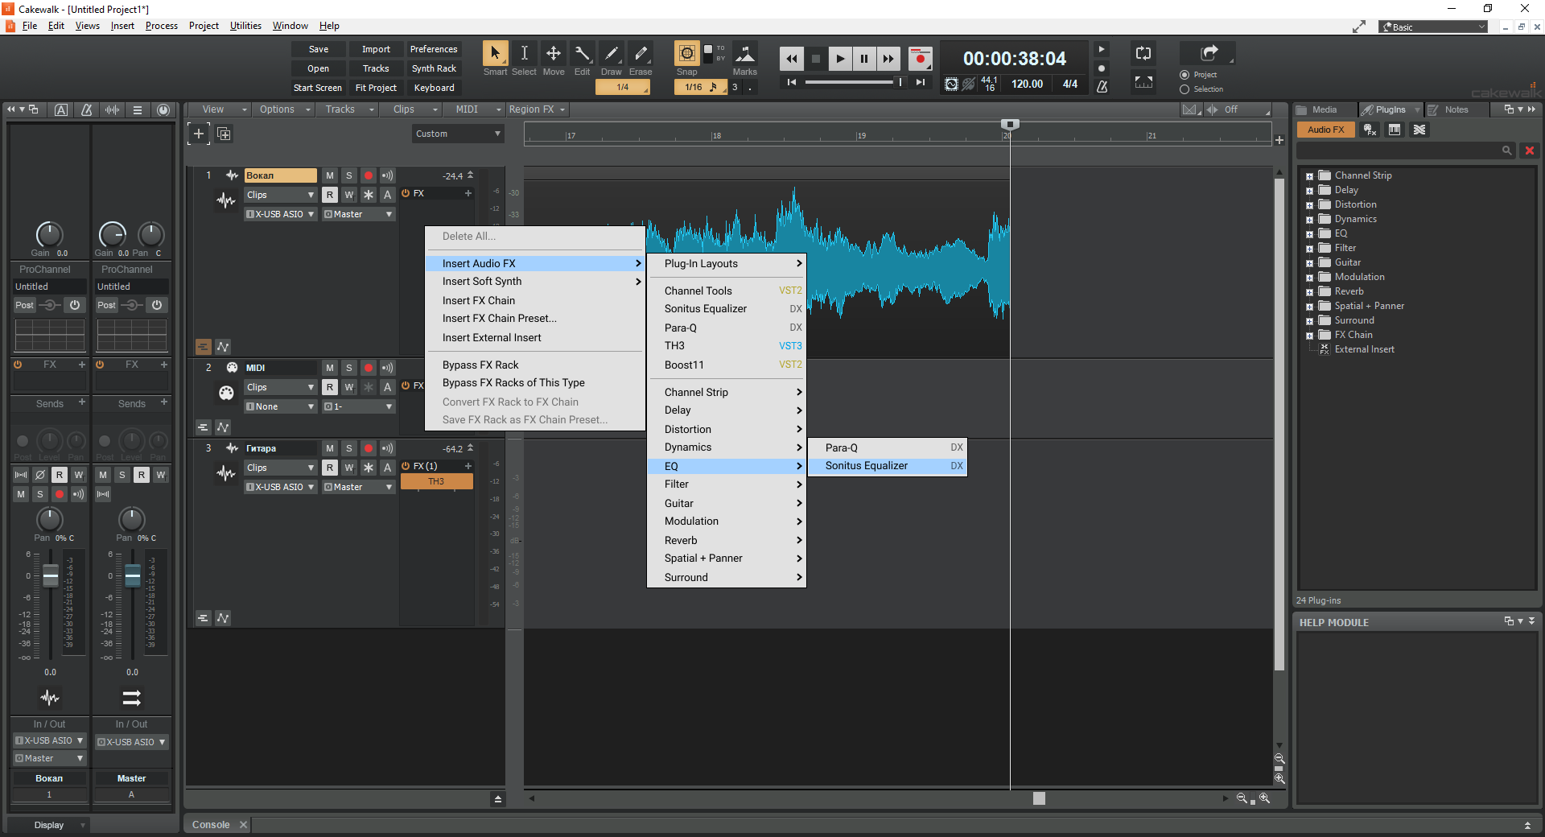Click the Rewind transport button

point(792,59)
